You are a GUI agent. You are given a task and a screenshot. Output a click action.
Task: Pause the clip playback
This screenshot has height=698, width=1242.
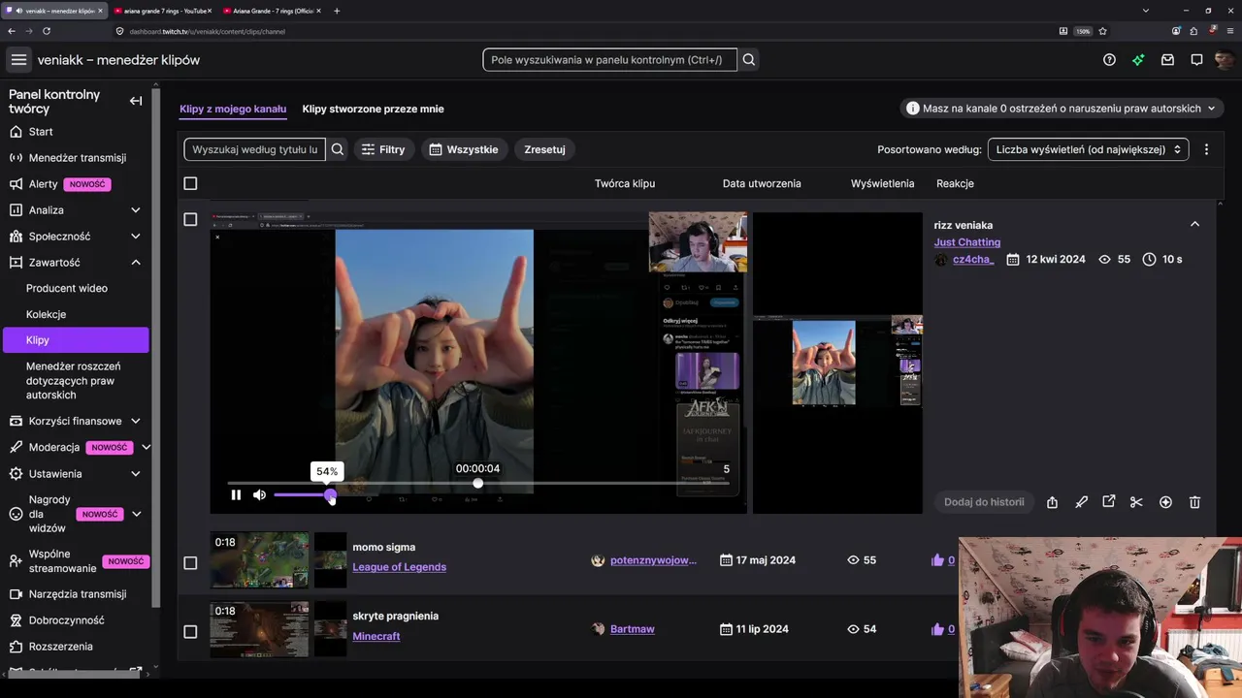tap(236, 495)
